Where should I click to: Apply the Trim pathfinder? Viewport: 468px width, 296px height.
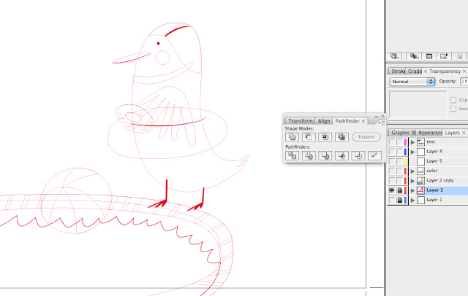coord(309,155)
